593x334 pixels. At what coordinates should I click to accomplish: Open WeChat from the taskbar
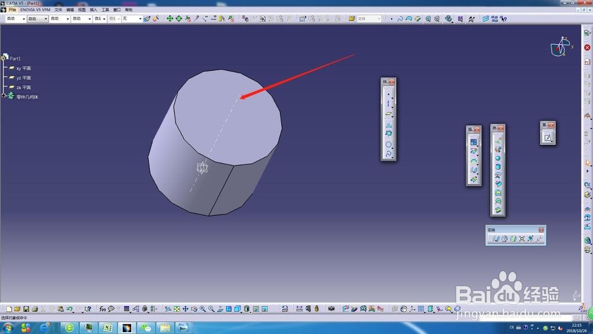146,327
